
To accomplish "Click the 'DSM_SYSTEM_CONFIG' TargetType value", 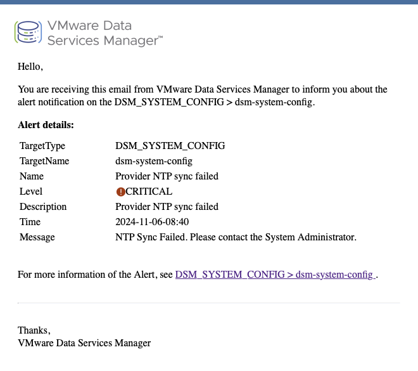I will coord(170,146).
